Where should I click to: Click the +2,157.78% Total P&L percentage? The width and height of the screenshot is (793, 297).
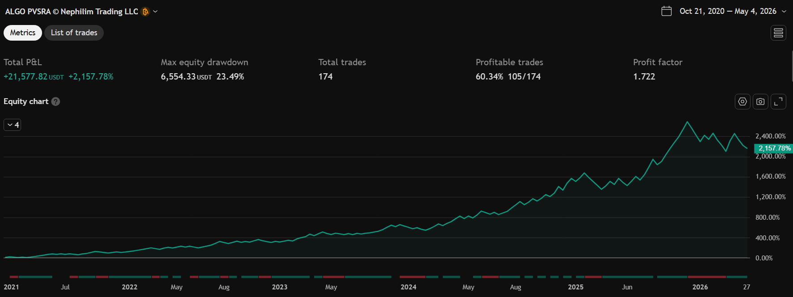click(x=91, y=77)
